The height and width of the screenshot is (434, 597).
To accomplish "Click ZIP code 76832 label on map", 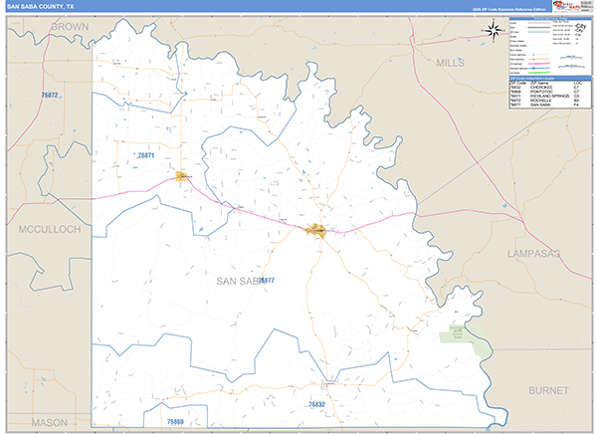I will (316, 404).
